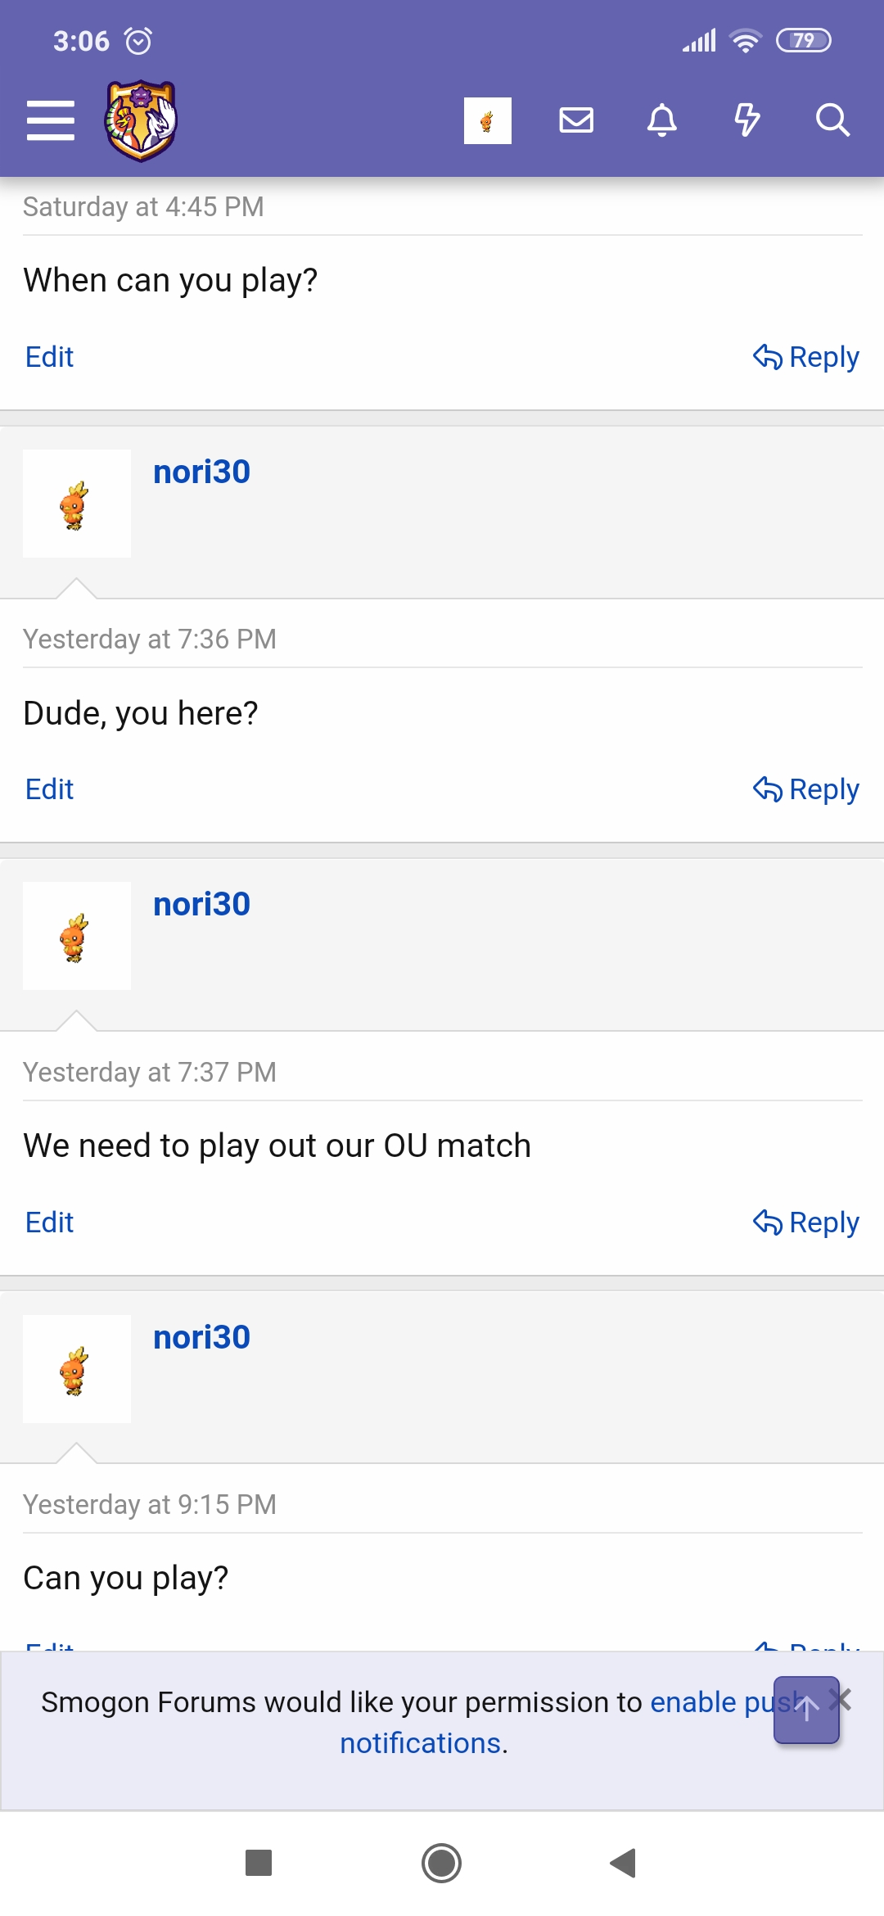Edit the "When can you play?" post
The width and height of the screenshot is (884, 1916).
[50, 357]
